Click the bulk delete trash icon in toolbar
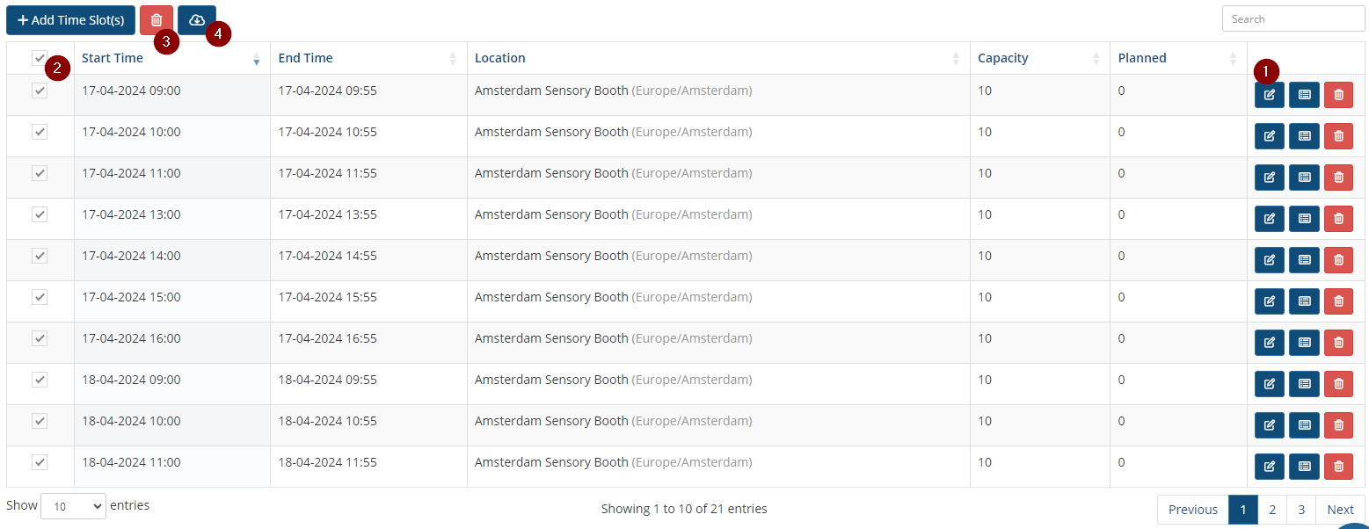The width and height of the screenshot is (1369, 529). point(157,19)
